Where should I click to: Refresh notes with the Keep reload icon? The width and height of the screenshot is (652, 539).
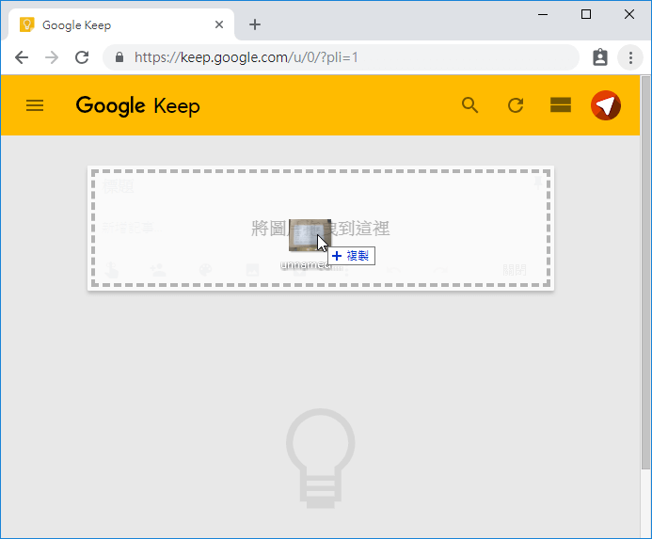tap(516, 105)
